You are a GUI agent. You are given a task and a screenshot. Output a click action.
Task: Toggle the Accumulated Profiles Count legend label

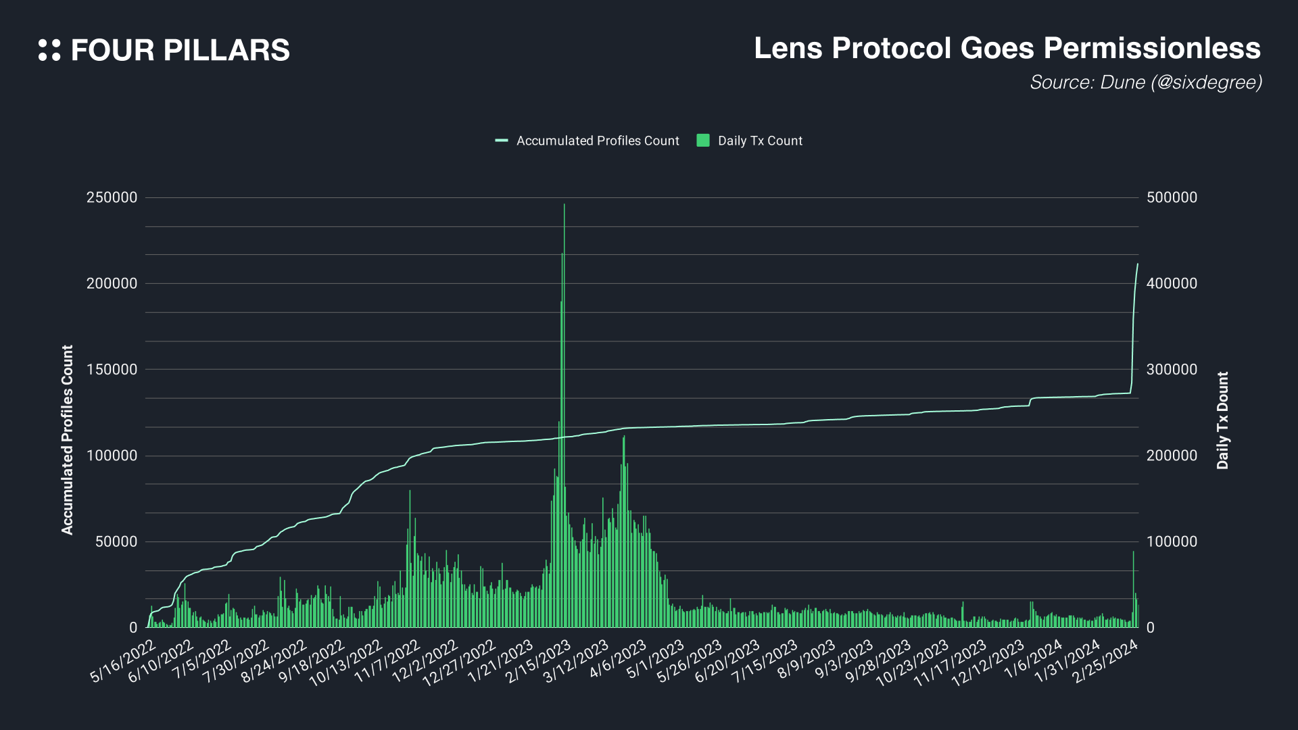click(598, 141)
